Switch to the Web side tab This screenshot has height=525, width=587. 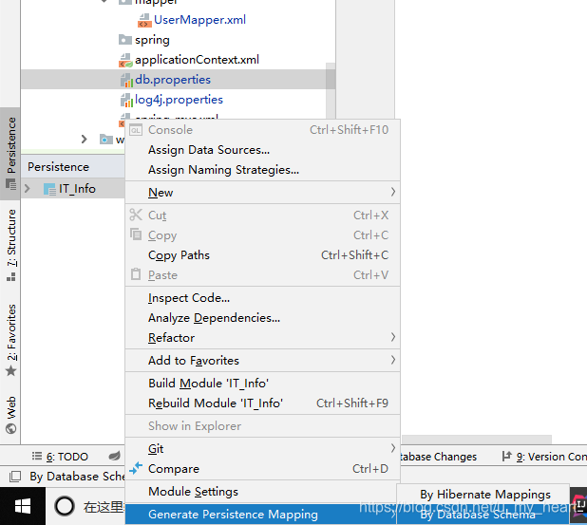(11, 415)
